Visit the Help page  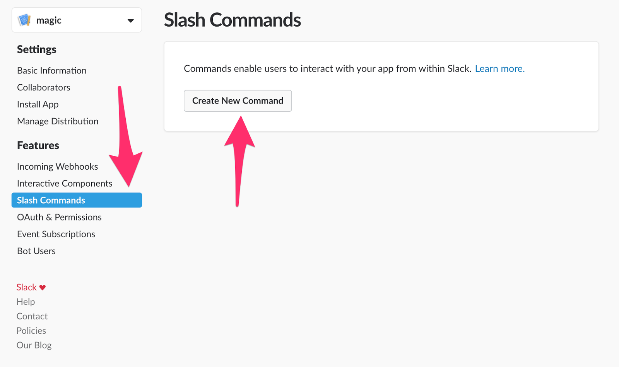(26, 301)
